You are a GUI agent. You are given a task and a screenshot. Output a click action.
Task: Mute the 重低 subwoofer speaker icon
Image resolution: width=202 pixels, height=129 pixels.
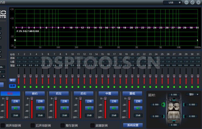(138, 108)
